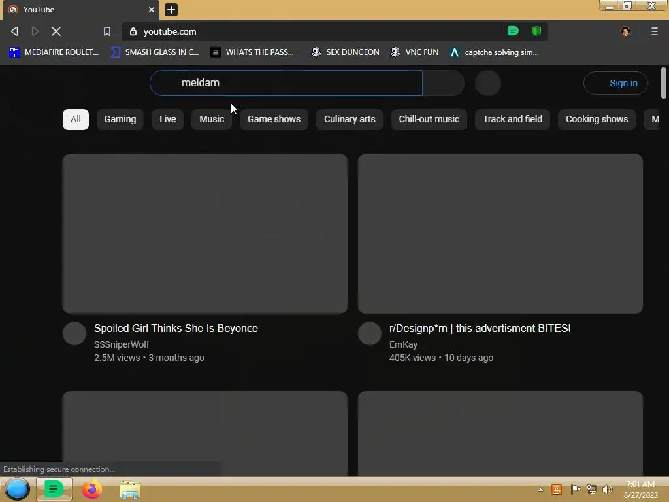Click the r/Designp*rn this advertisment BITES! title
Screen dimensions: 669x502
(x=480, y=328)
